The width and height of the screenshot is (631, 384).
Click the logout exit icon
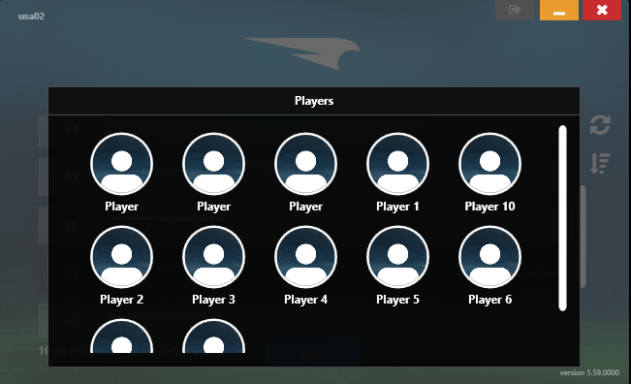515,10
